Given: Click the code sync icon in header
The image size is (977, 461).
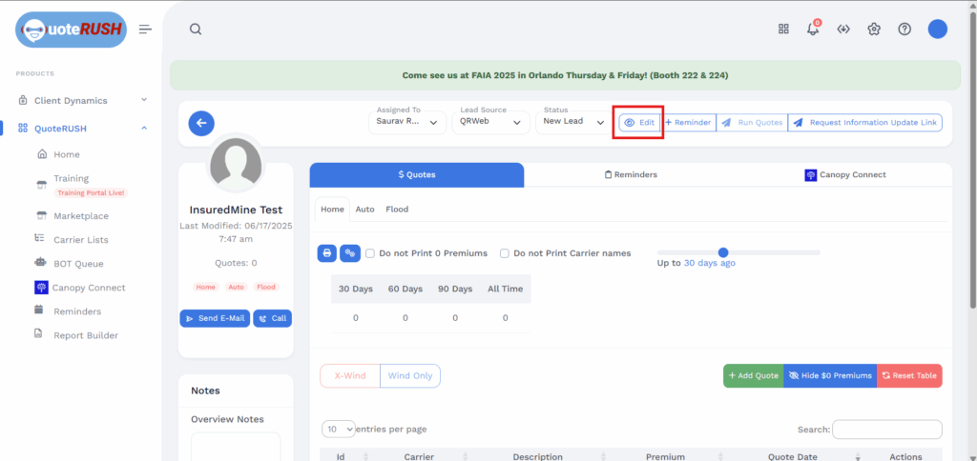Looking at the screenshot, I should tap(843, 29).
